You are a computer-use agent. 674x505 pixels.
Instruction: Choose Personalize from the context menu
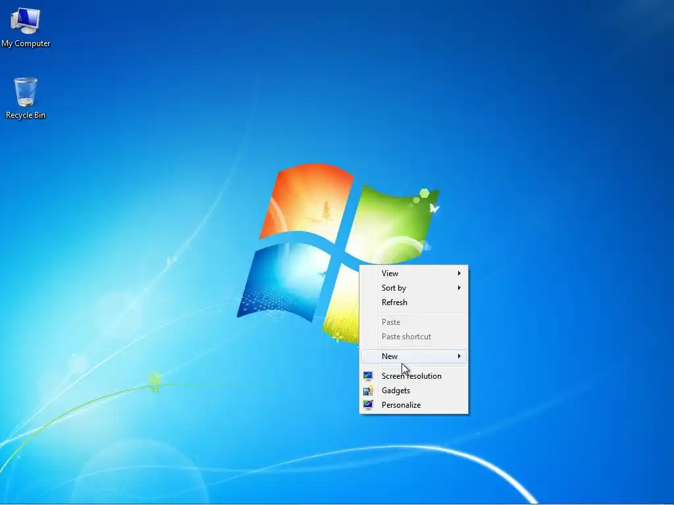click(x=413, y=405)
